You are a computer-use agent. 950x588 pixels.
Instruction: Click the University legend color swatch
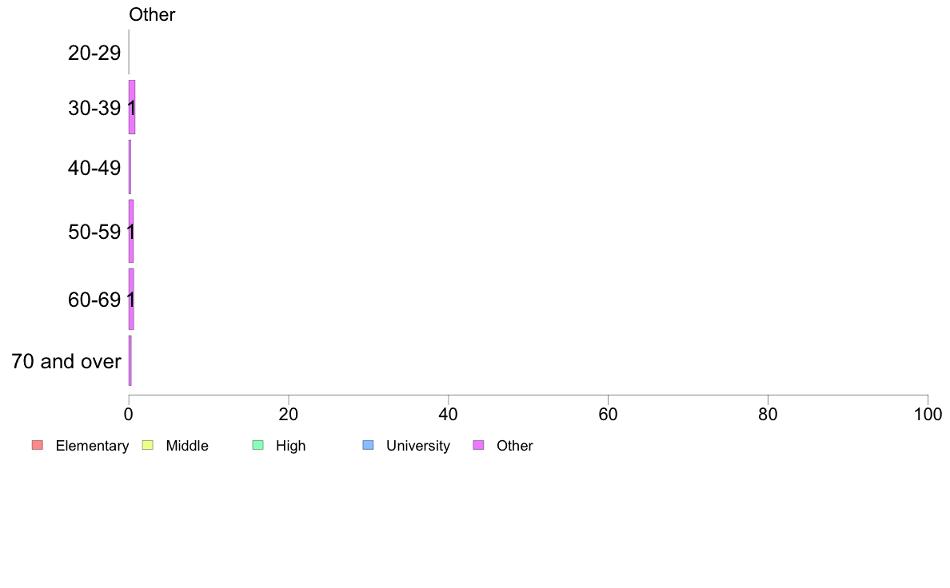pos(368,445)
